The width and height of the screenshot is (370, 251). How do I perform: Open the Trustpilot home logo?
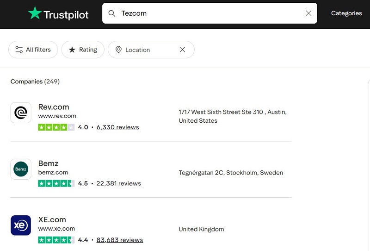[x=58, y=13]
